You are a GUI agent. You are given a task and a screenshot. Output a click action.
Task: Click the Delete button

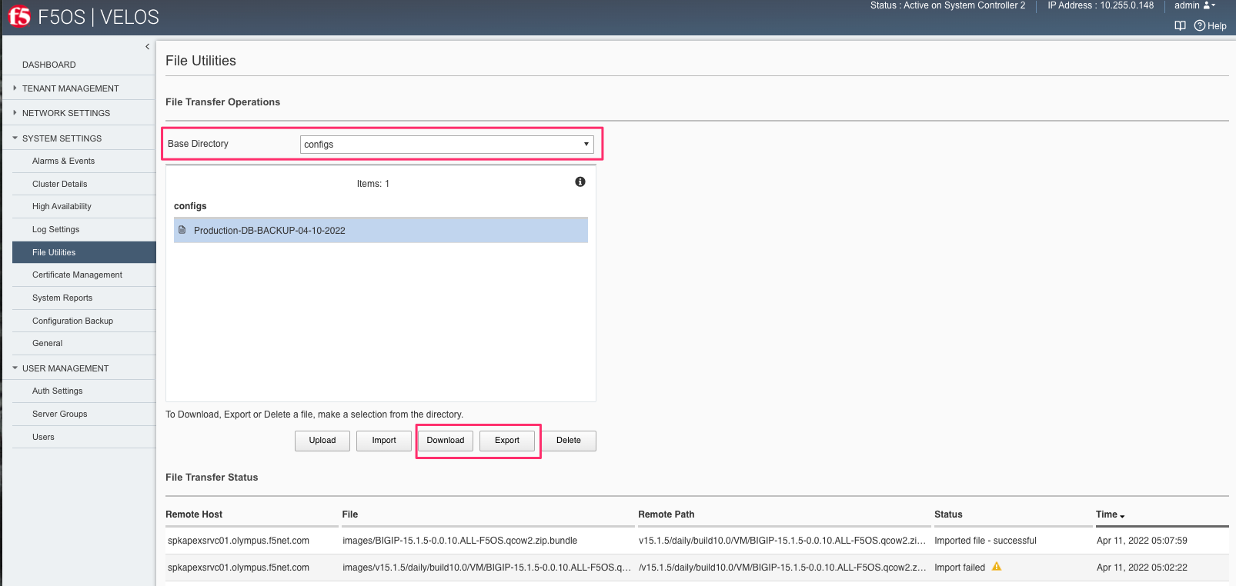point(569,441)
